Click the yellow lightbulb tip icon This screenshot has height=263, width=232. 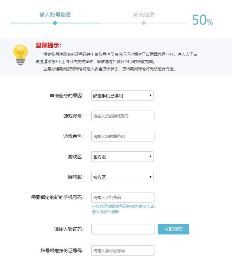tap(20, 55)
